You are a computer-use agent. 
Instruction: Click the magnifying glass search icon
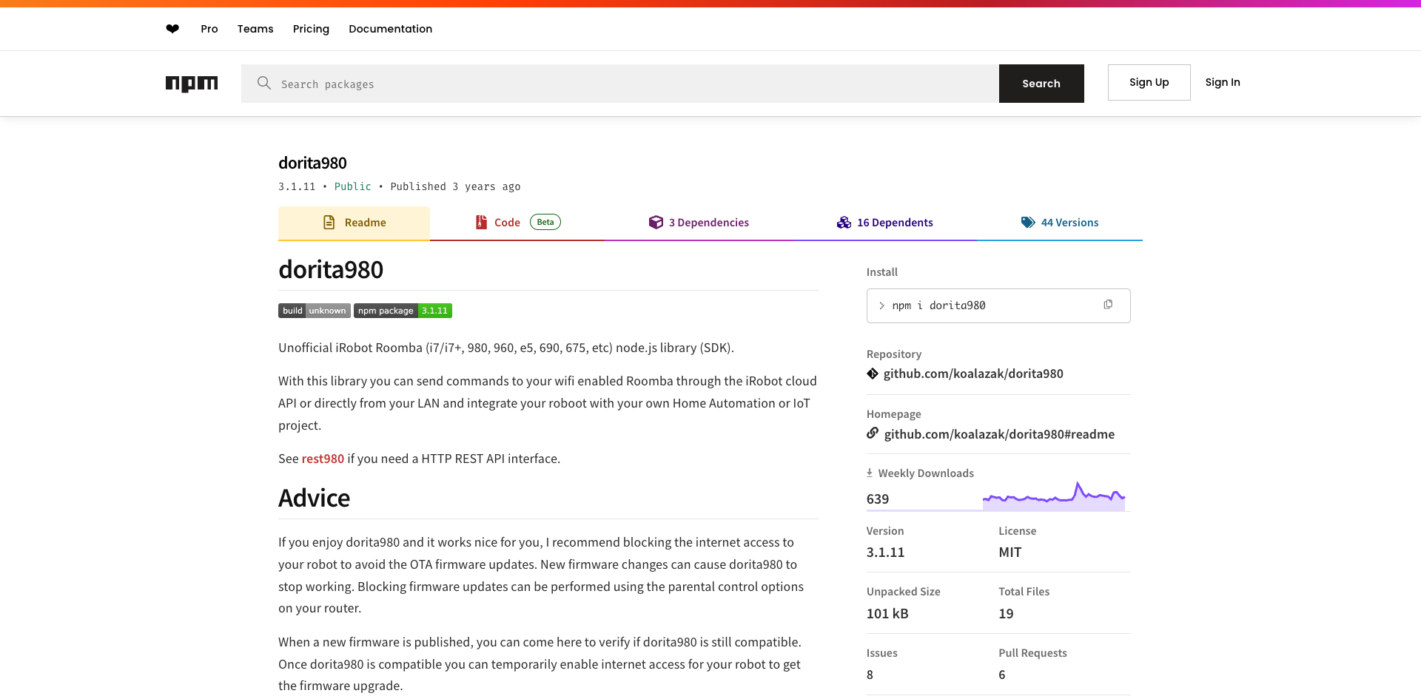[263, 83]
